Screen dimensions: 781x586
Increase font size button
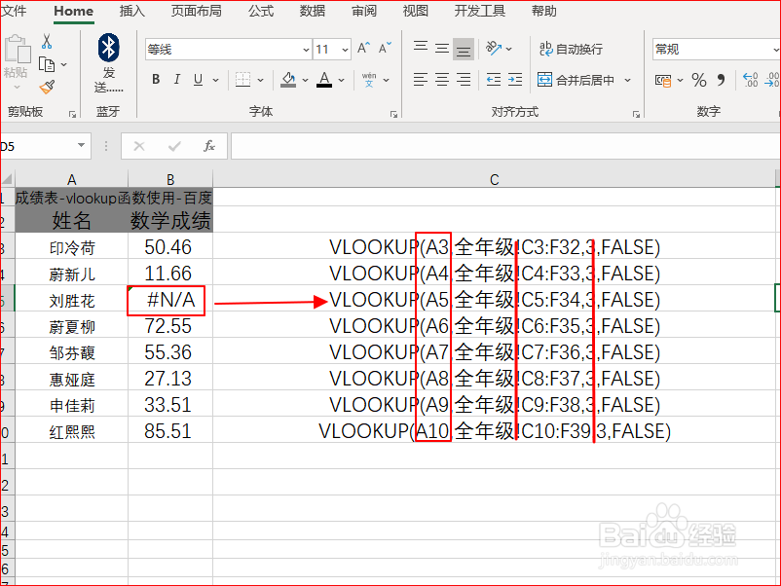tap(363, 48)
